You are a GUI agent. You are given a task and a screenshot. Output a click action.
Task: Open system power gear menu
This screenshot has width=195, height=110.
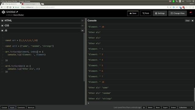pos(193,1)
